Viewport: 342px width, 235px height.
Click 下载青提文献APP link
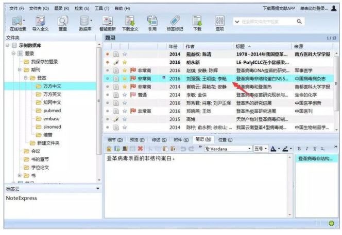(x=279, y=8)
